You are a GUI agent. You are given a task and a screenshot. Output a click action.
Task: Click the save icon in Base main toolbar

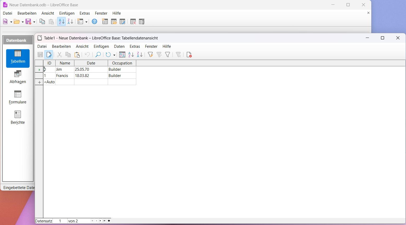[x=28, y=22]
